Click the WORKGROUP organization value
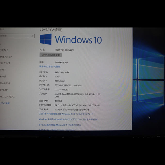This screenshot has width=165, height=165. click(62, 62)
